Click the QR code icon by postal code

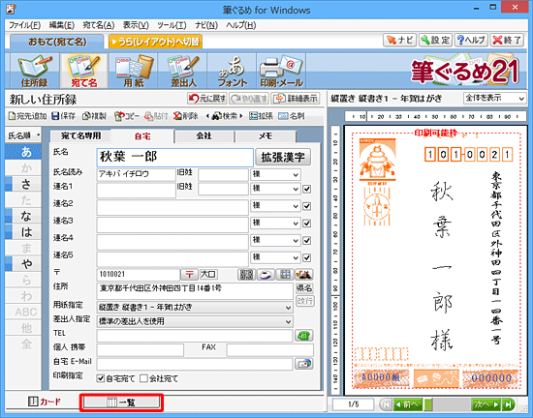click(x=246, y=275)
